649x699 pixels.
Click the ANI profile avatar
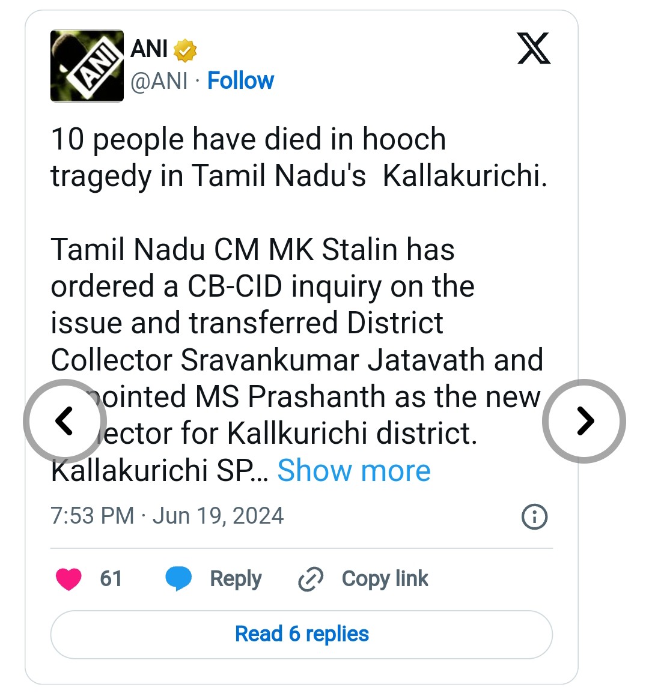87,66
